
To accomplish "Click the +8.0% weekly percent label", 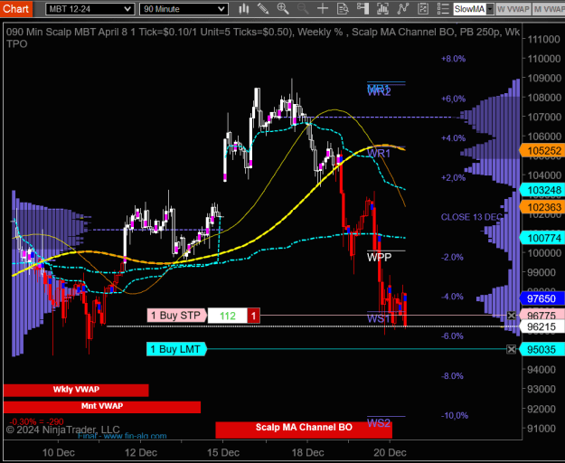I will coord(453,59).
